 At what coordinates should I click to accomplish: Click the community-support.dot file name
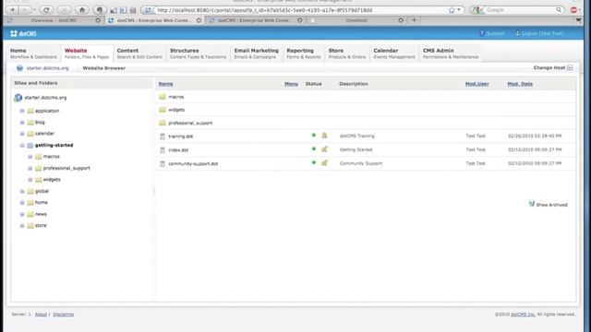coord(193,164)
